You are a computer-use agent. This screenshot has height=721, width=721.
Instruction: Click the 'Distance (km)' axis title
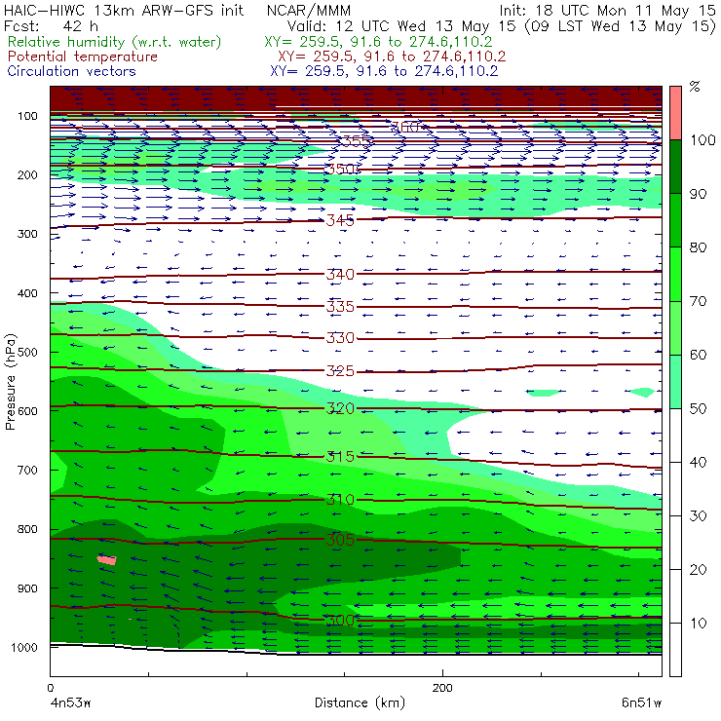pyautogui.click(x=360, y=702)
